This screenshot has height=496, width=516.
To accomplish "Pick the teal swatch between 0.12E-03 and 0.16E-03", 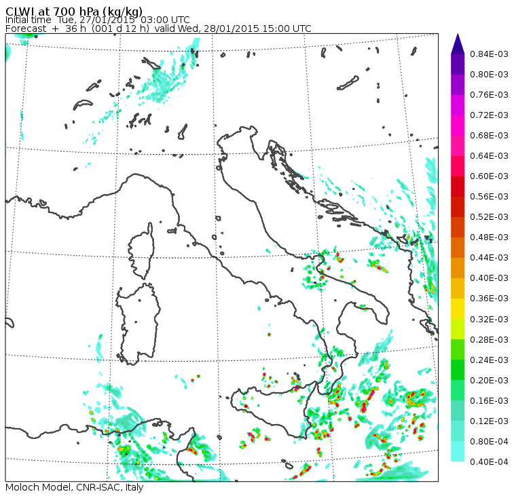I will (458, 411).
